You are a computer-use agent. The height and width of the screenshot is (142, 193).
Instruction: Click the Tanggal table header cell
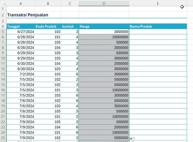(21, 26)
